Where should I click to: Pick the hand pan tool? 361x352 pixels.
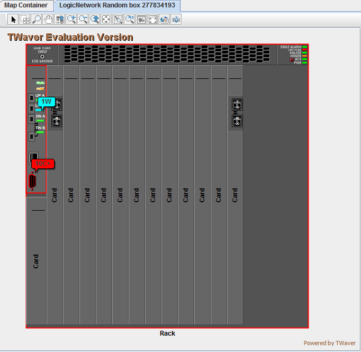(x=48, y=20)
